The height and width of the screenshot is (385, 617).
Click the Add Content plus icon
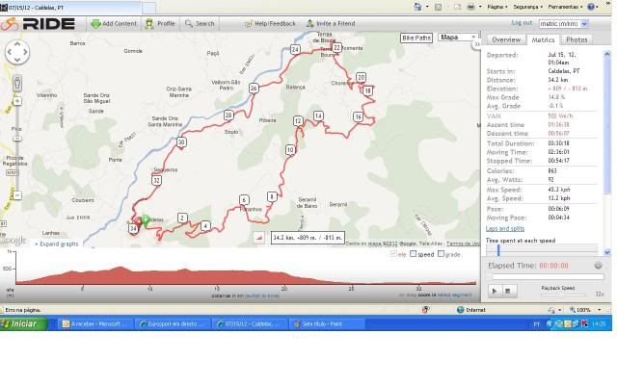pyautogui.click(x=95, y=23)
